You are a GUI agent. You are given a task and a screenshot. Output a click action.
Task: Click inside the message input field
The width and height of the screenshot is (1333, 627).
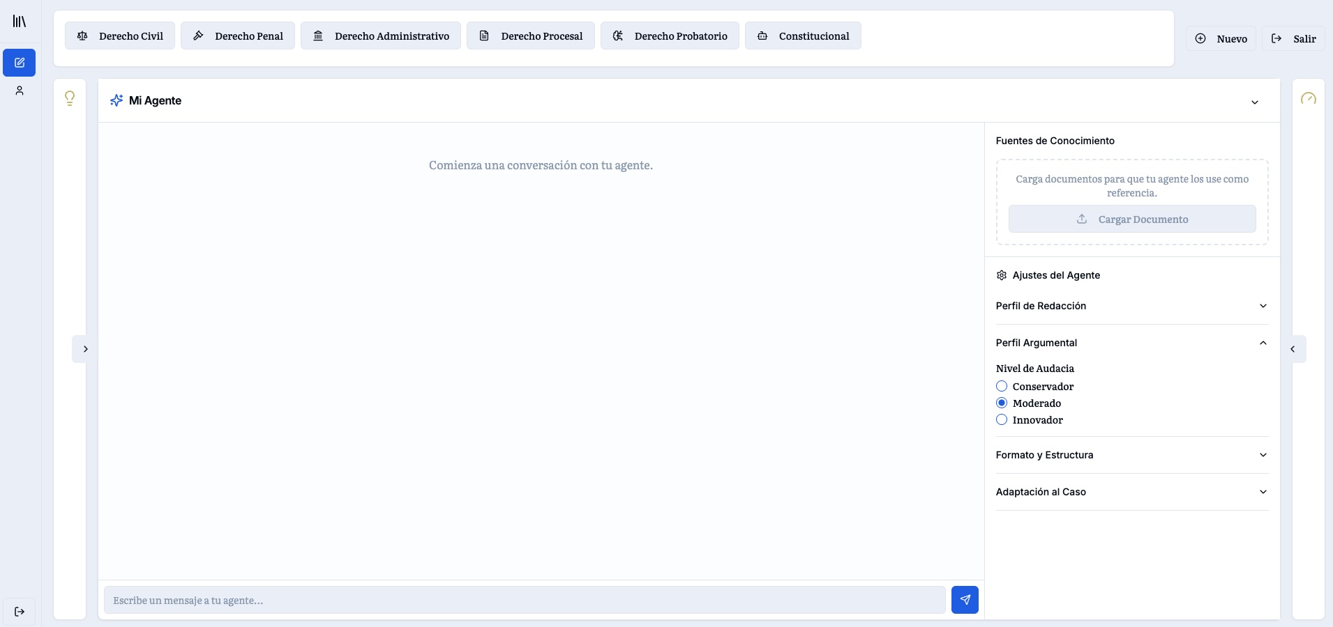pyautogui.click(x=523, y=600)
